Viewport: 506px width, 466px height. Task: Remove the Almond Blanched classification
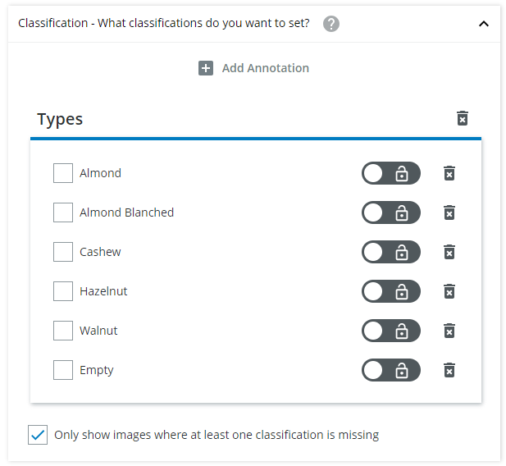coord(449,212)
